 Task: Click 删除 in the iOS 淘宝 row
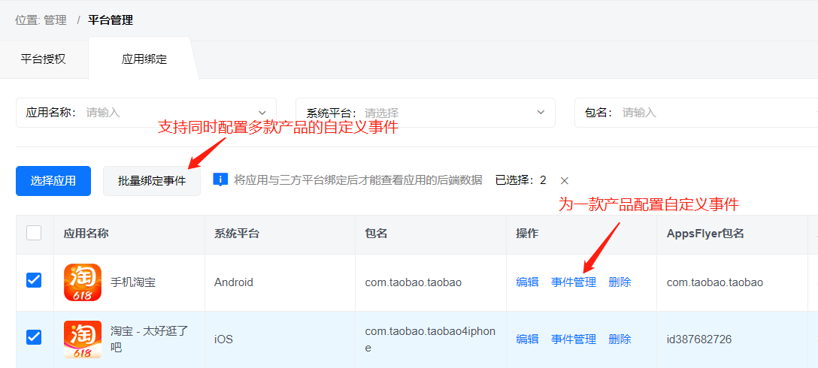[x=620, y=339]
